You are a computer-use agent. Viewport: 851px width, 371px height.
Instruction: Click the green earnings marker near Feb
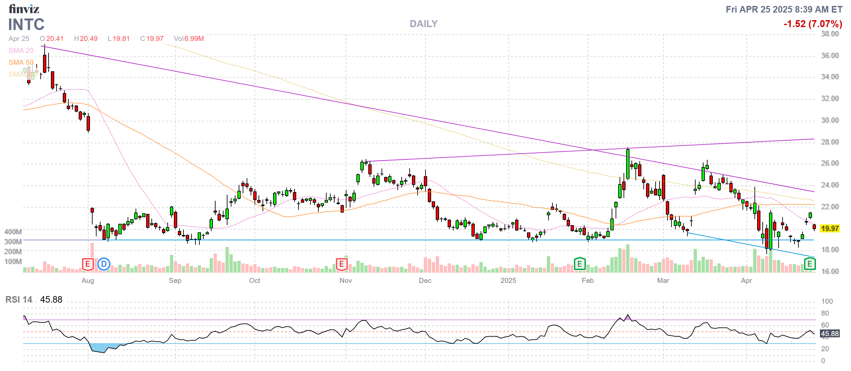[579, 264]
